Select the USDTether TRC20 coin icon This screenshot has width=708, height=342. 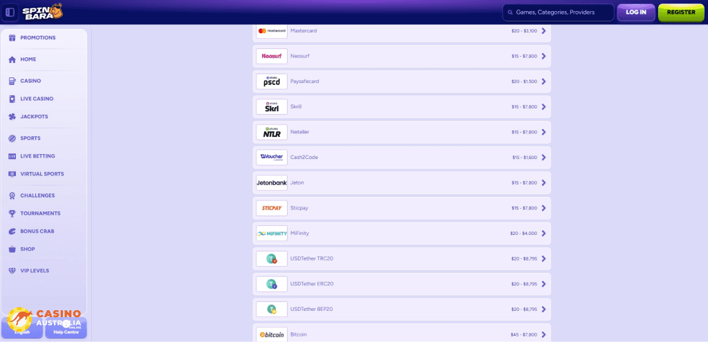coord(272,258)
